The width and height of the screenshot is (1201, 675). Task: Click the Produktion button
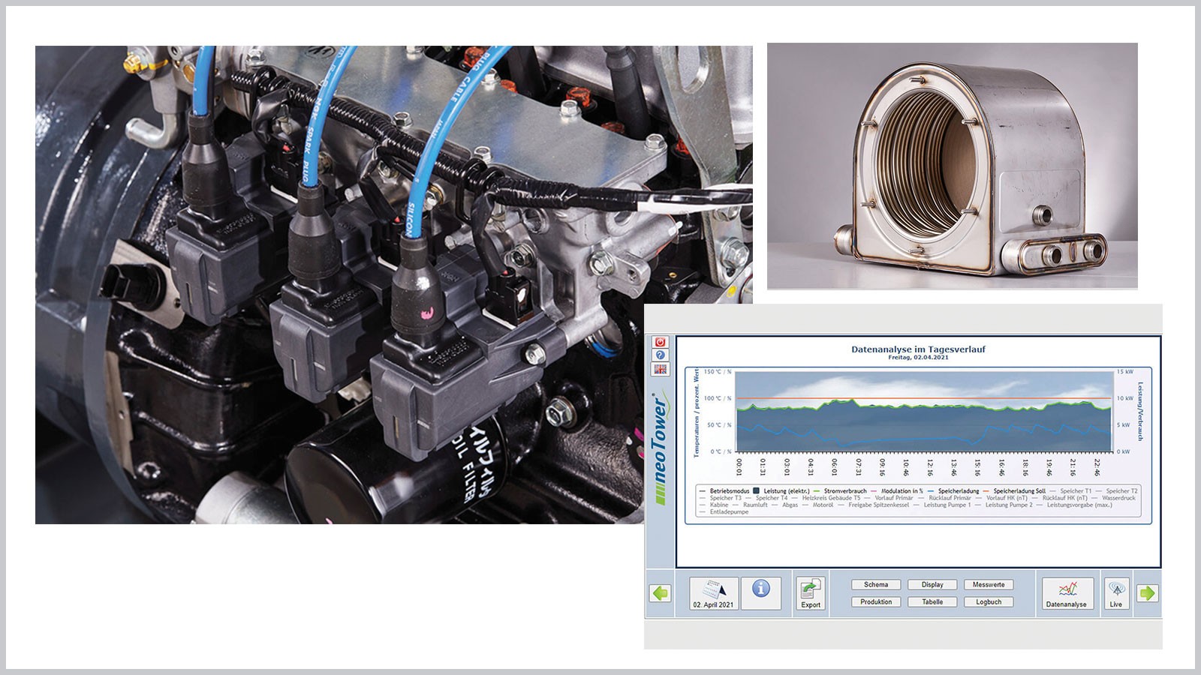pos(876,601)
